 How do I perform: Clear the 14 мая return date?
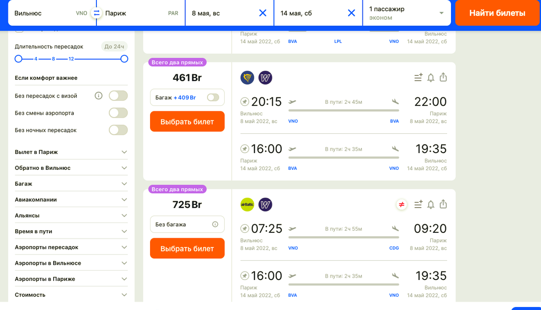[x=351, y=13]
